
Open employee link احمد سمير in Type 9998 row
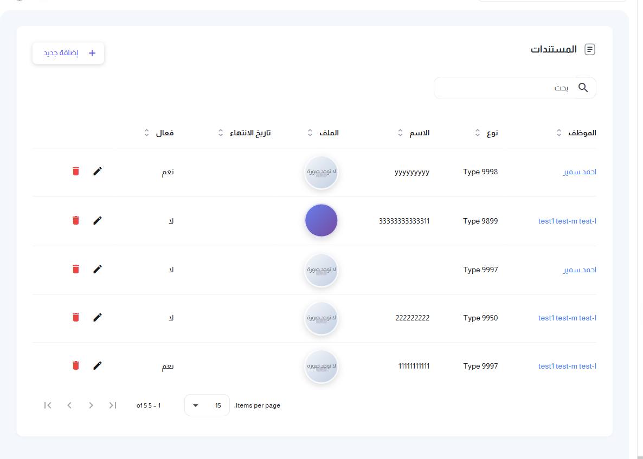[x=580, y=172]
